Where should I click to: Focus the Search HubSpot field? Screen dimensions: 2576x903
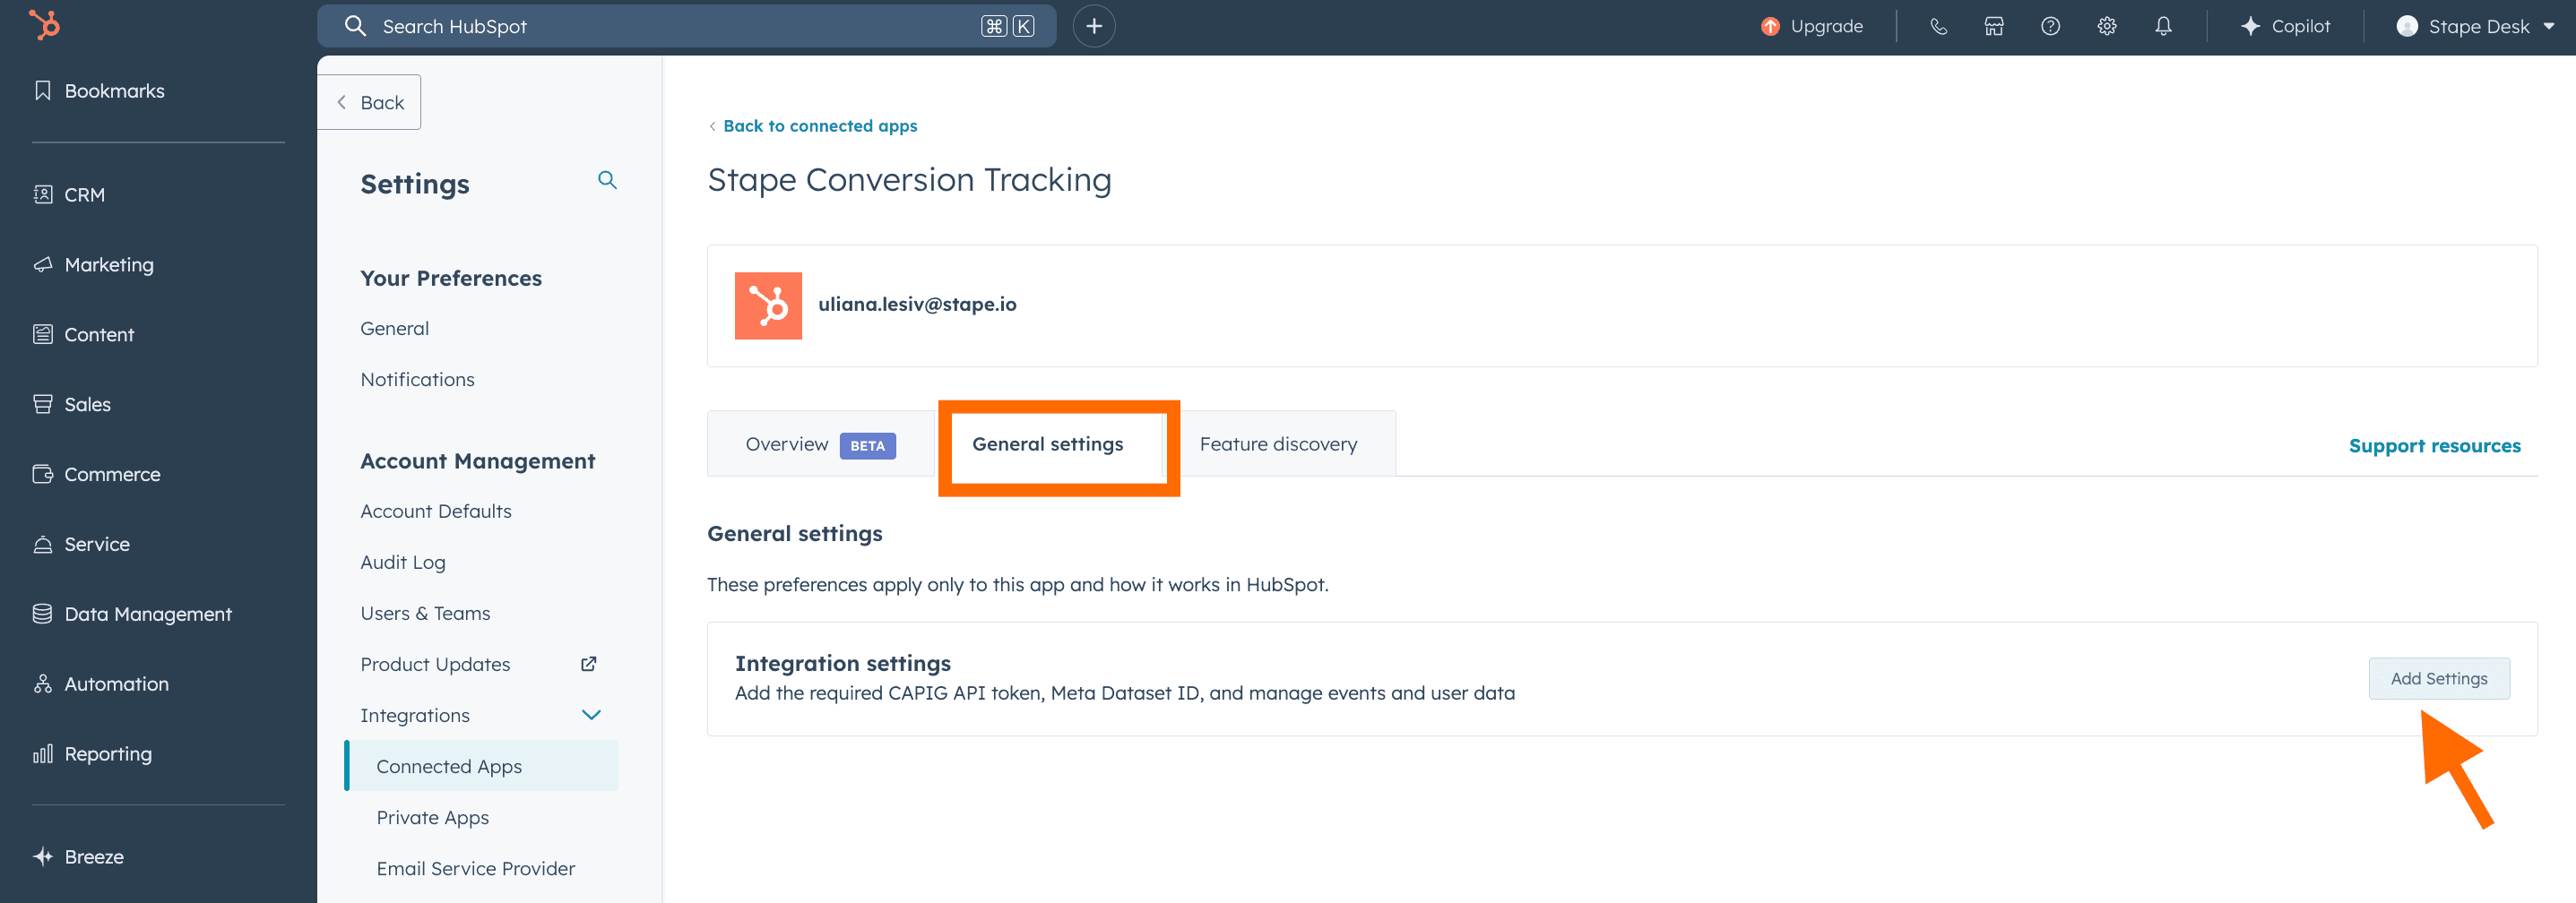(686, 26)
